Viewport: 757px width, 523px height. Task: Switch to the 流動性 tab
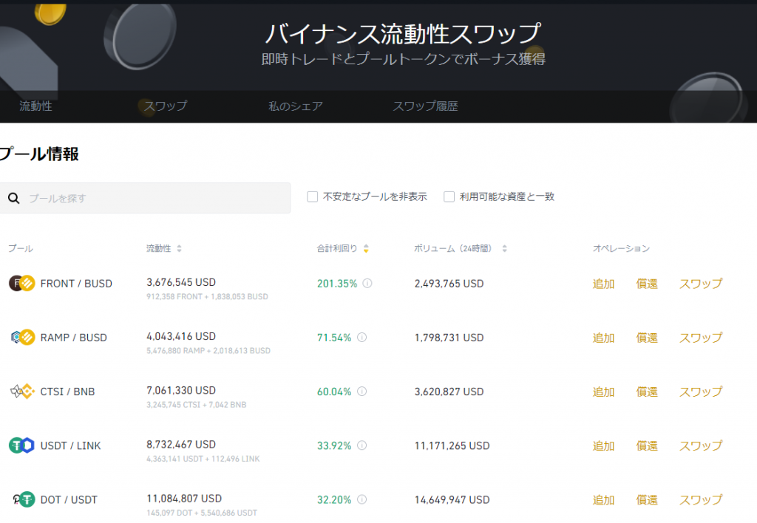(35, 106)
